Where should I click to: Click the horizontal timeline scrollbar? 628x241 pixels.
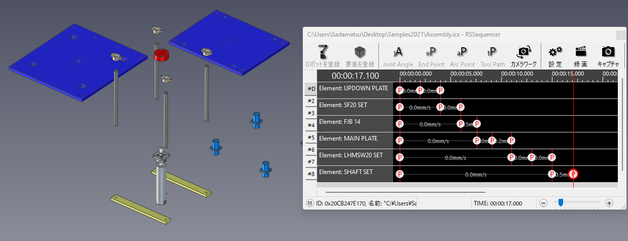click(405, 192)
